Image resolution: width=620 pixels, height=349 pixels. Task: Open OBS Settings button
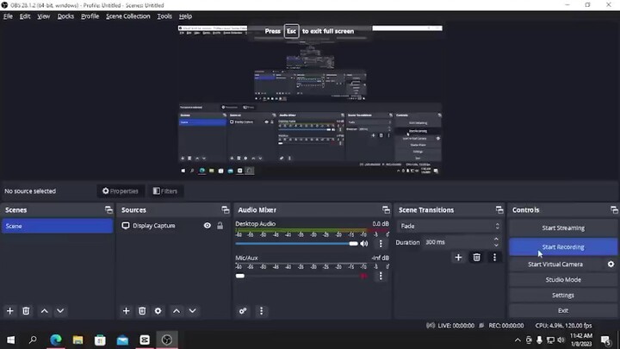(x=563, y=296)
